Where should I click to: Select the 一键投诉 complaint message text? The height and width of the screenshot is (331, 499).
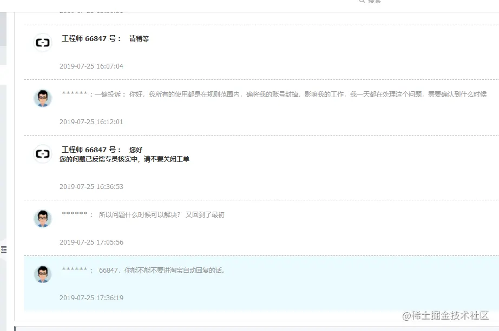coord(291,94)
